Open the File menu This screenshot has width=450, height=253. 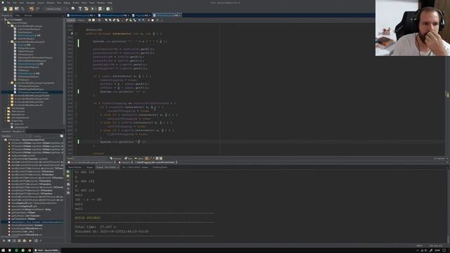pyautogui.click(x=8, y=3)
